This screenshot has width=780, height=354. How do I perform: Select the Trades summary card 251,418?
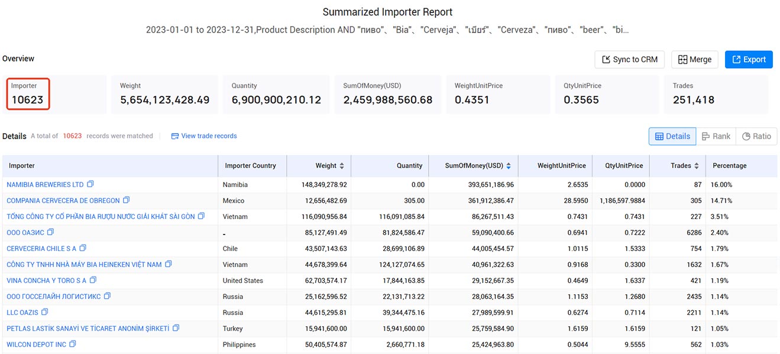[716, 95]
